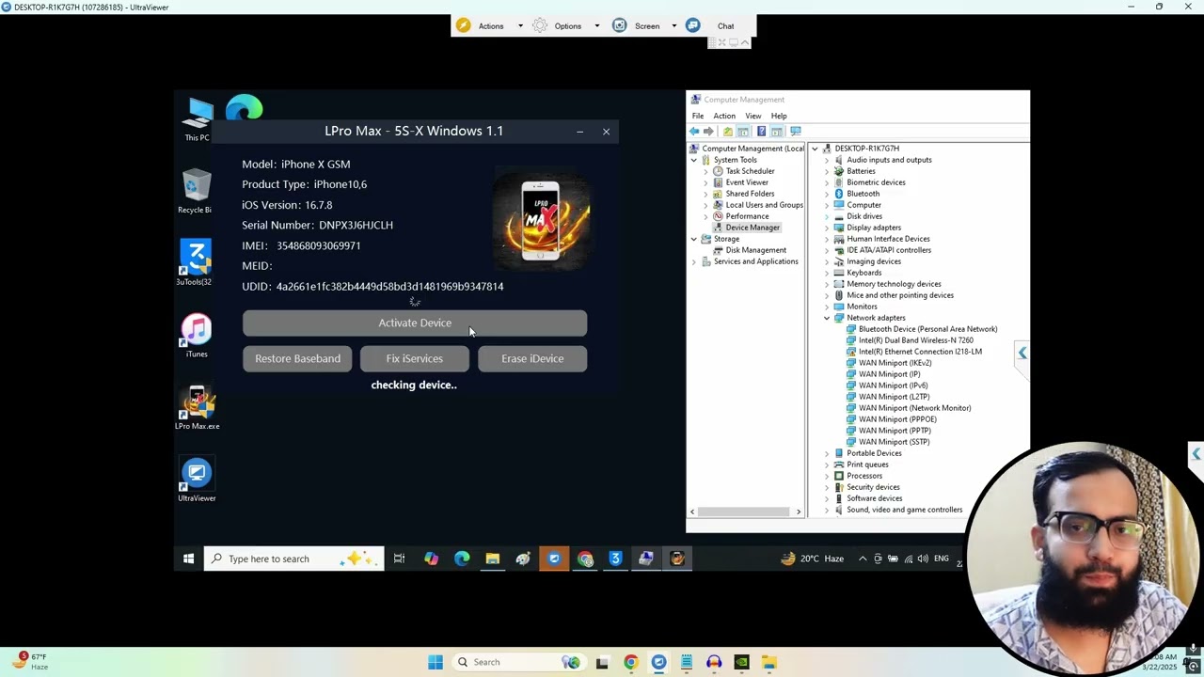
Task: Click the scan for hardware changes monitor icon
Action: click(x=796, y=131)
